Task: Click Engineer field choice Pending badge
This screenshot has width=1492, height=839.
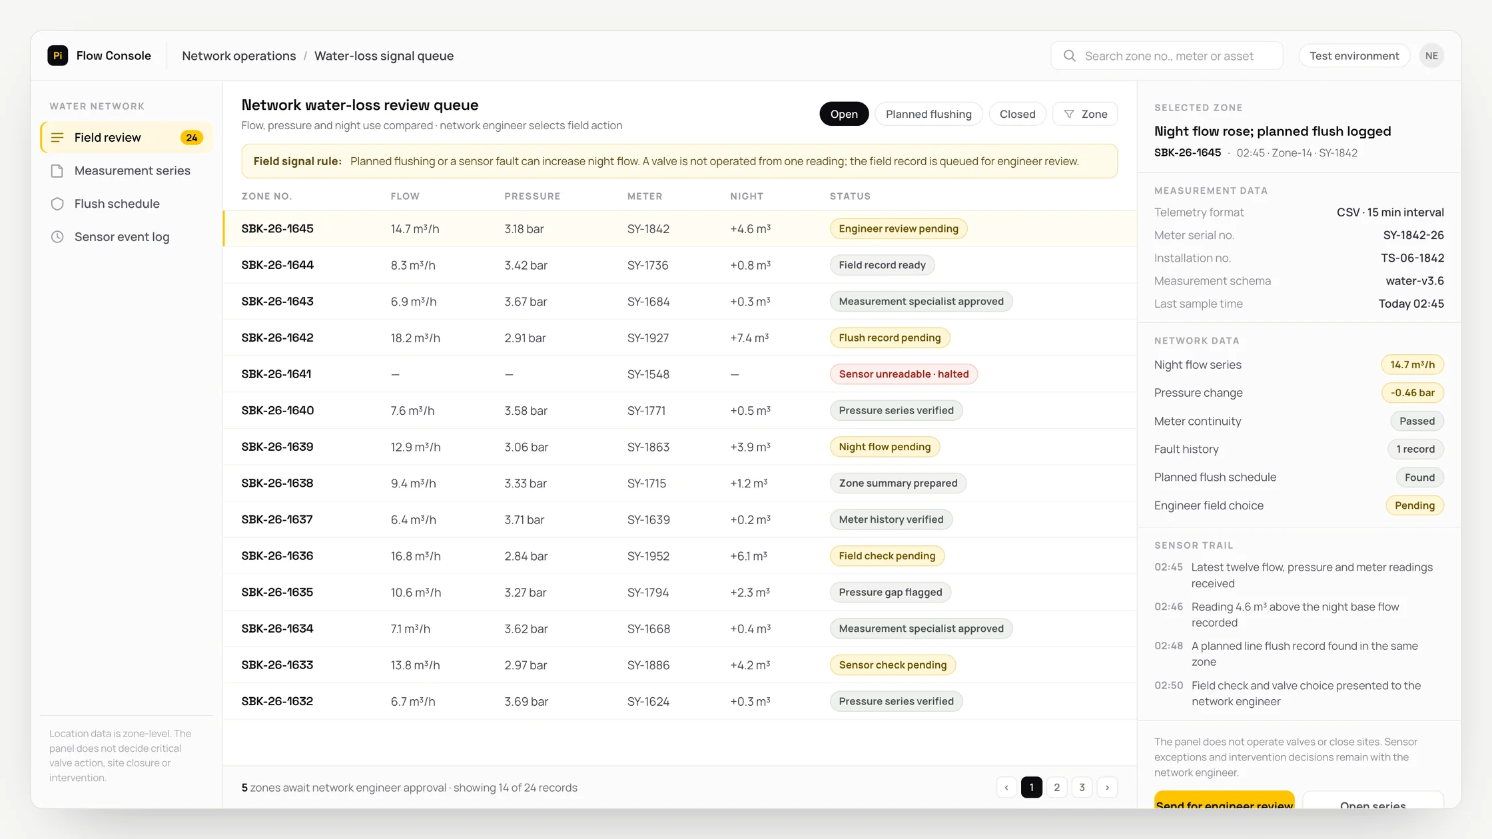Action: coord(1415,505)
